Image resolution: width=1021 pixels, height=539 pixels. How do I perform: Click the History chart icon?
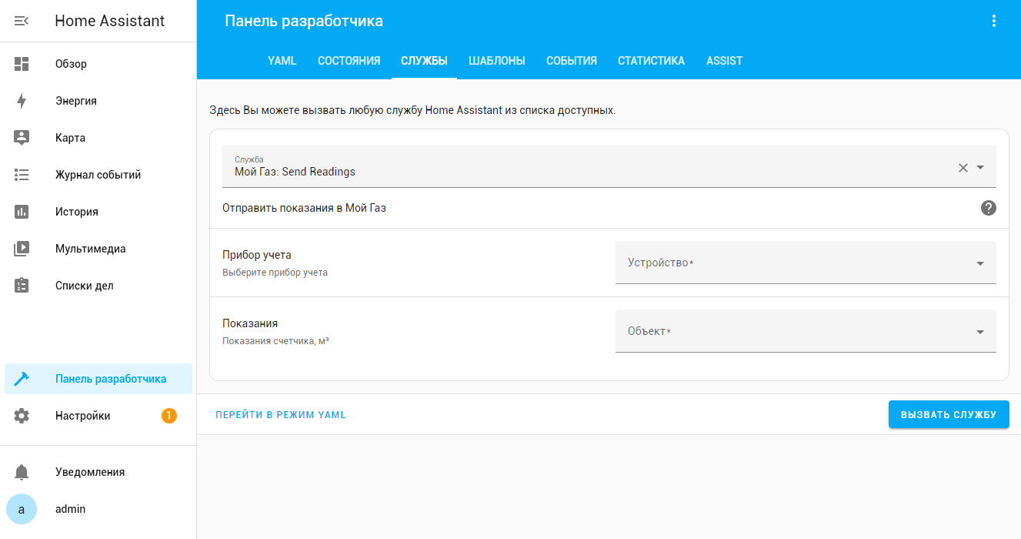[x=22, y=212]
